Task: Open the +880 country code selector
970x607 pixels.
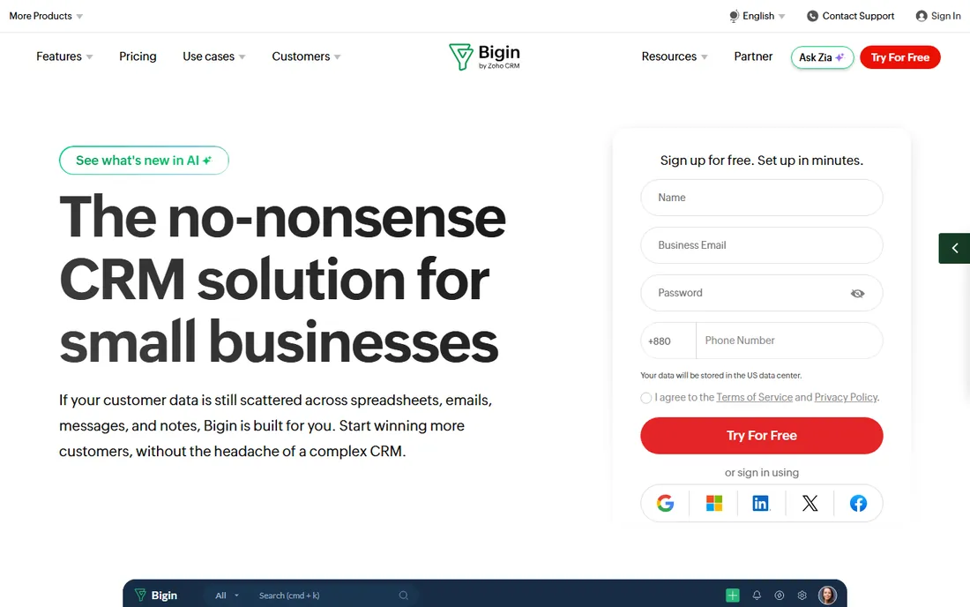Action: tap(668, 341)
